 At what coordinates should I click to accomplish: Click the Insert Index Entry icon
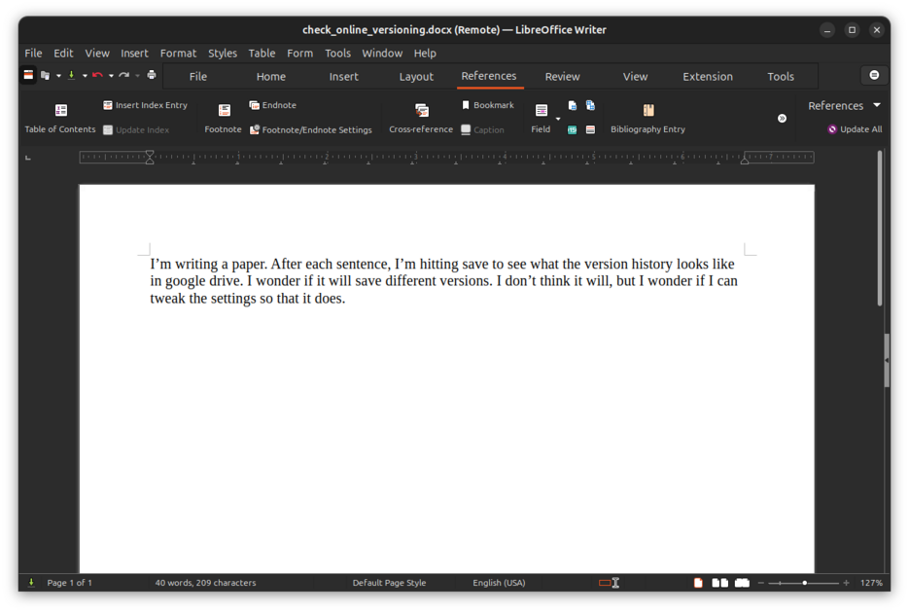pos(108,105)
